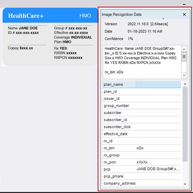Image resolution: width=193 pixels, height=193 pixels.
Task: Click the subscriber_id field
Action: pyautogui.click(x=142, y=120)
